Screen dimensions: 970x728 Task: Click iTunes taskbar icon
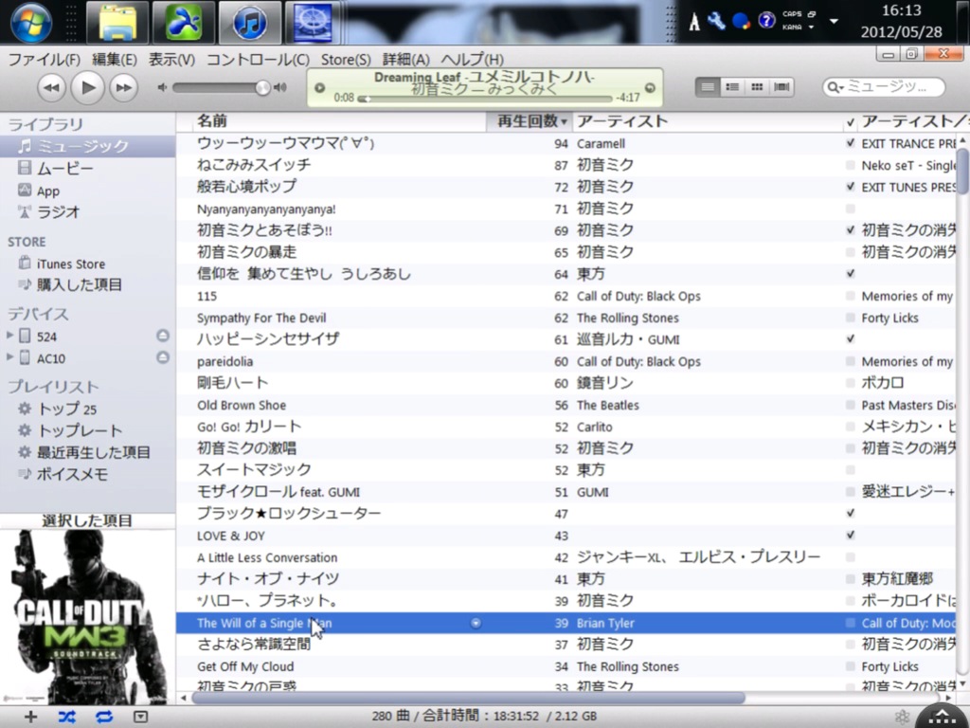pyautogui.click(x=249, y=23)
